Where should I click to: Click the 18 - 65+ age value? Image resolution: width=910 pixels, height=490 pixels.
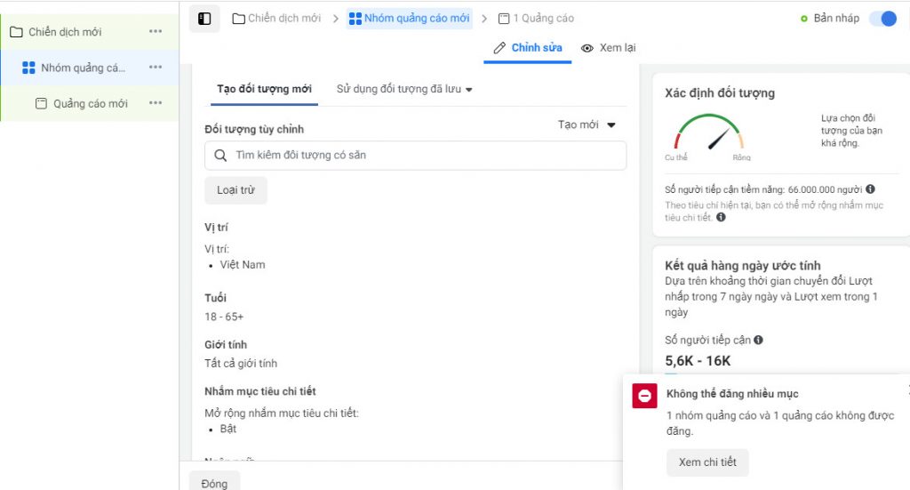(224, 317)
